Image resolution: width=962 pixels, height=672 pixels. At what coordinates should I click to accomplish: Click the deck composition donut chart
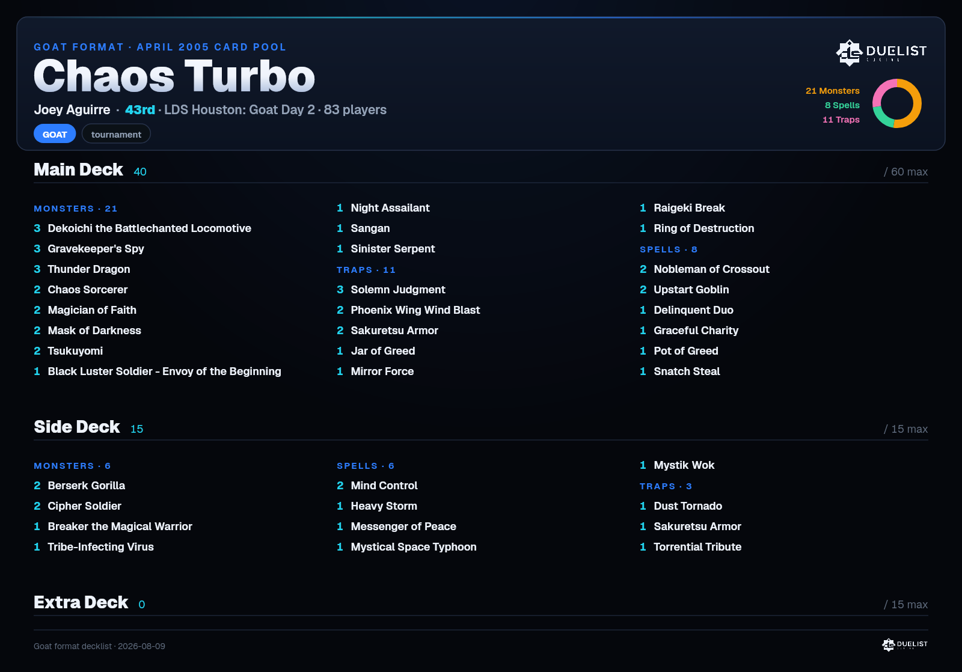point(897,103)
